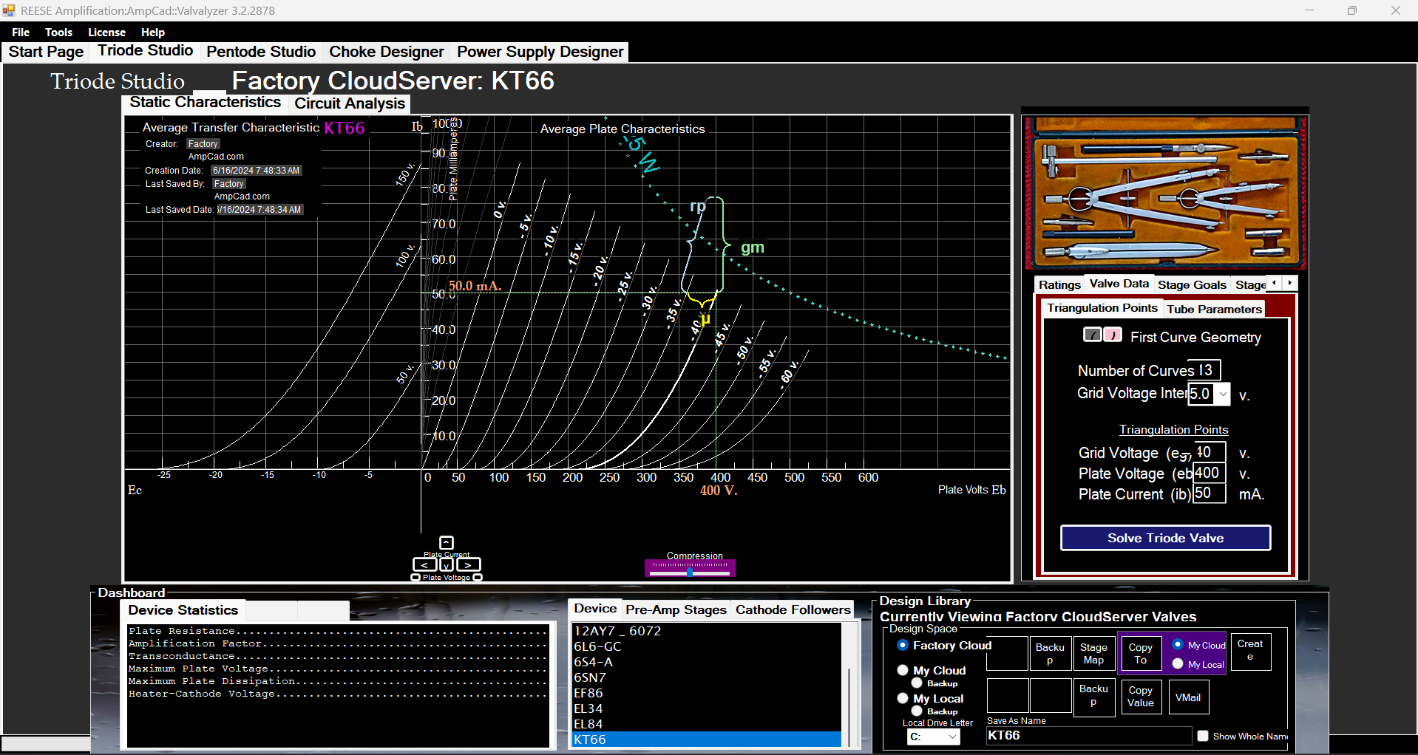The image size is (1418, 755).
Task: Click the top-row Backup button
Action: coord(1050,654)
